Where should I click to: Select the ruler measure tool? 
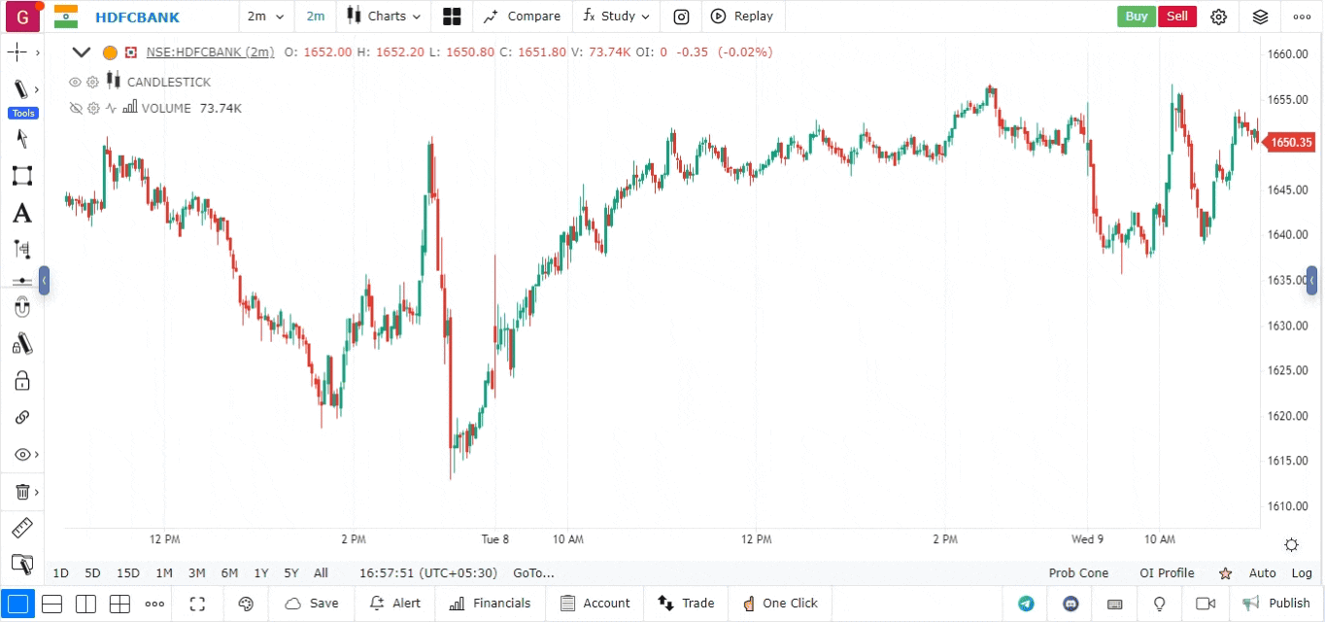click(x=21, y=529)
